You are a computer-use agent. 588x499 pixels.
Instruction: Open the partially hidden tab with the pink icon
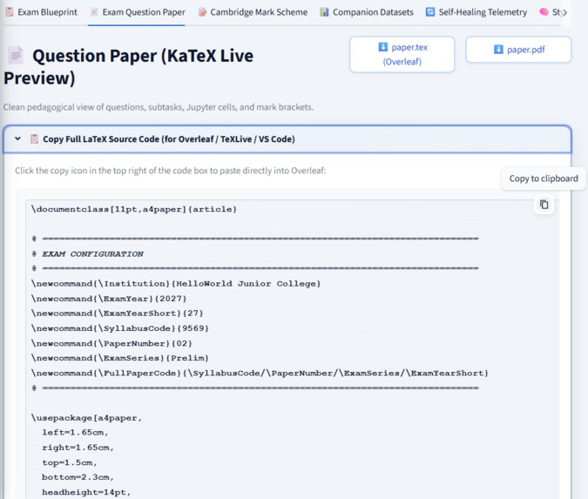[x=553, y=12]
